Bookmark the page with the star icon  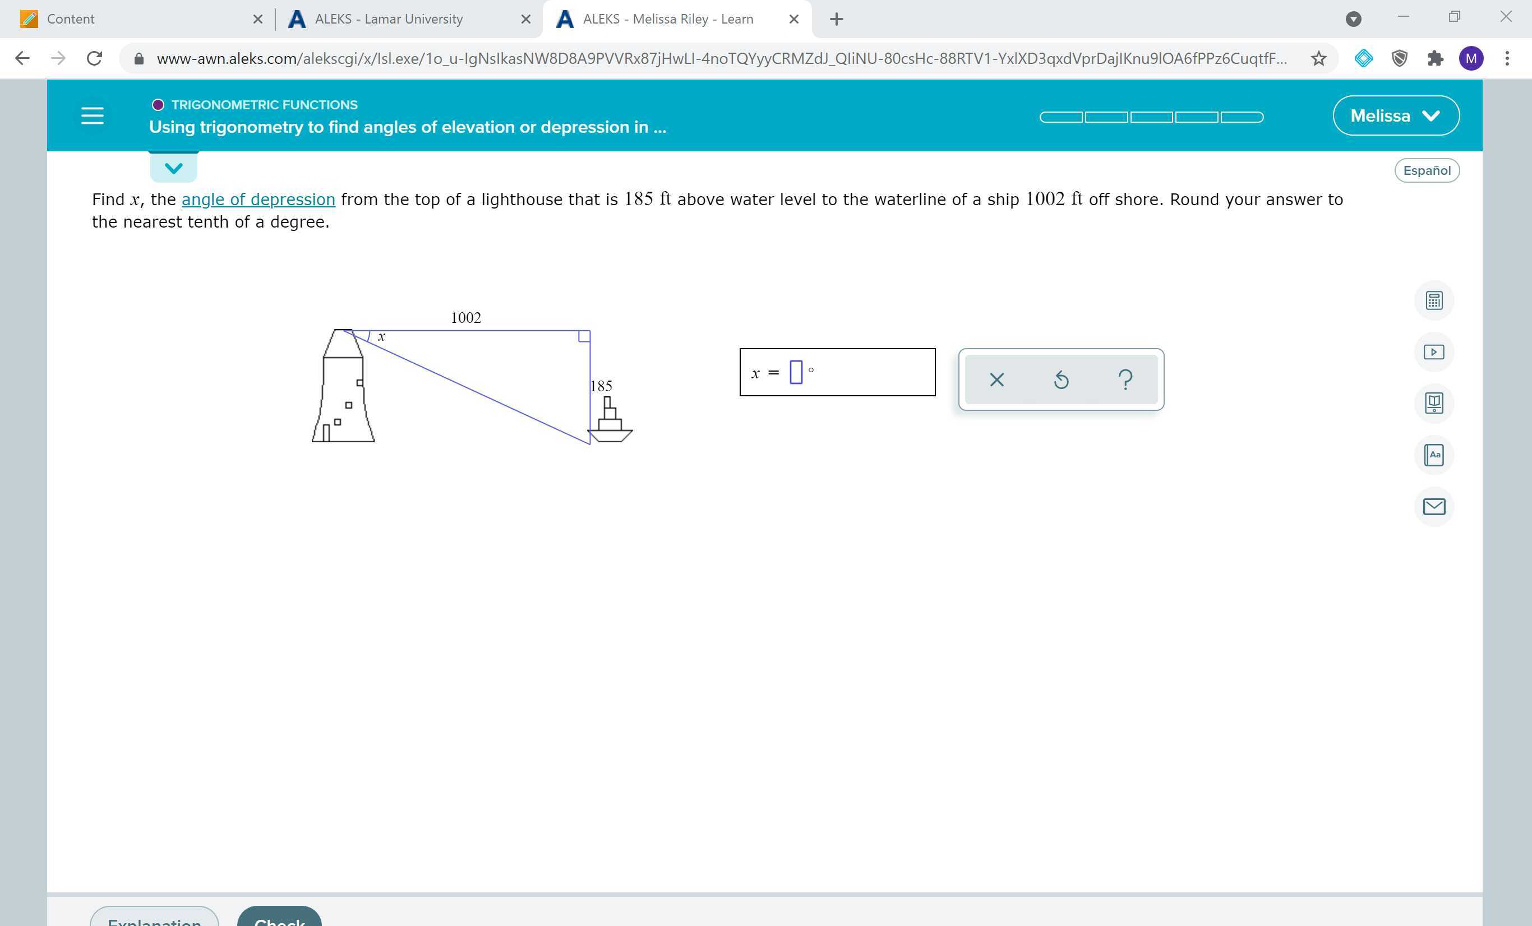pyautogui.click(x=1317, y=58)
